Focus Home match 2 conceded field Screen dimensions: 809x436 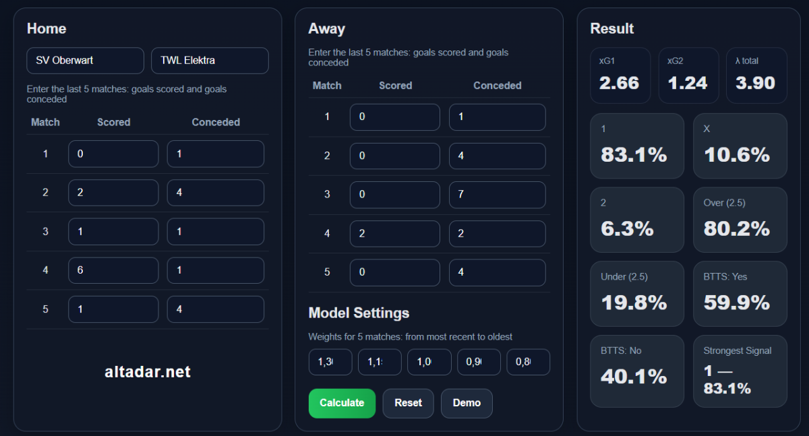click(215, 193)
